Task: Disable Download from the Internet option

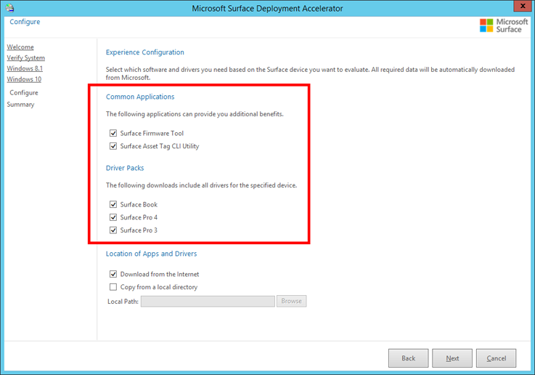Action: pos(113,274)
